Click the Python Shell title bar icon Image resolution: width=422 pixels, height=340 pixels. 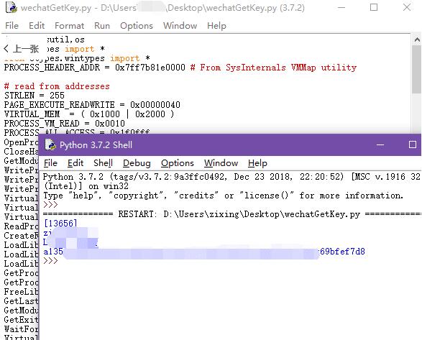50,144
